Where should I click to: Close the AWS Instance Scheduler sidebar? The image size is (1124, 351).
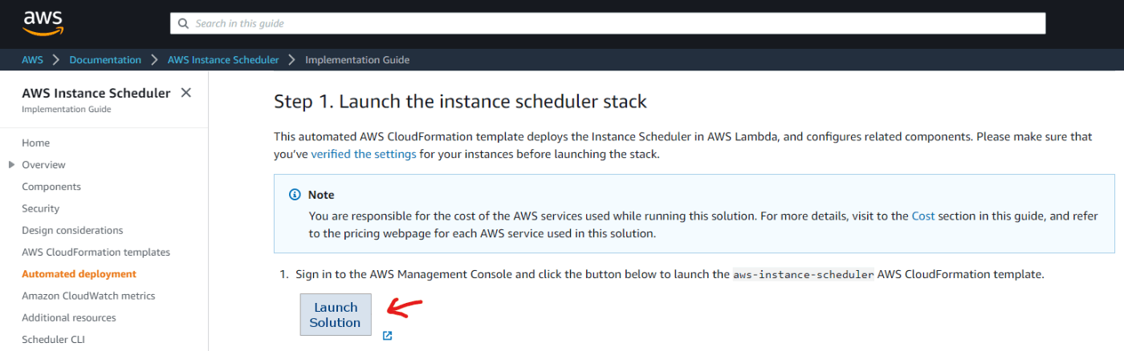[186, 93]
